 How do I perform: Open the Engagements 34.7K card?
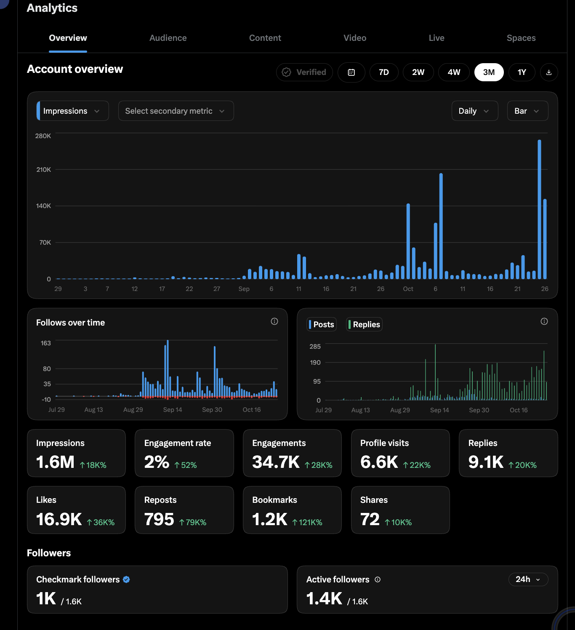[292, 453]
